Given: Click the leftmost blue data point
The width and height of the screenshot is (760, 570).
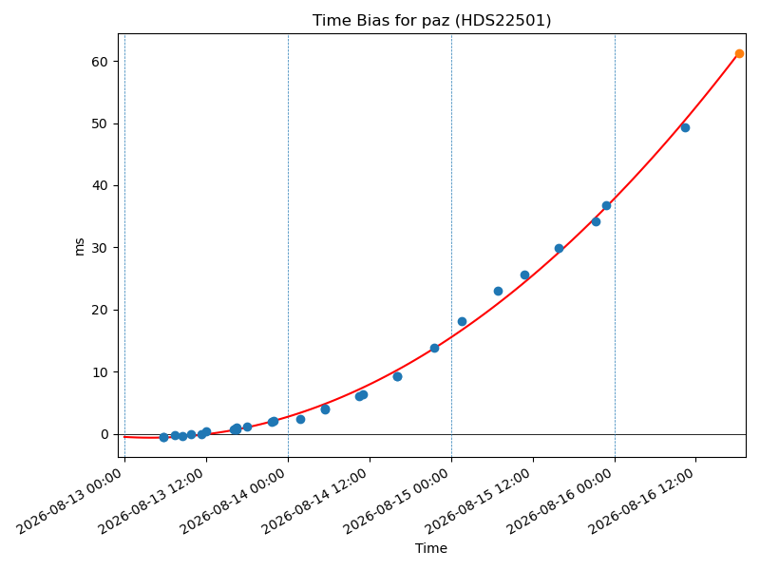Looking at the screenshot, I should (163, 437).
